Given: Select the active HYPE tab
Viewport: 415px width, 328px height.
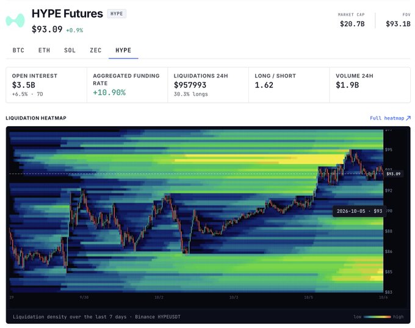Looking at the screenshot, I should pos(123,50).
